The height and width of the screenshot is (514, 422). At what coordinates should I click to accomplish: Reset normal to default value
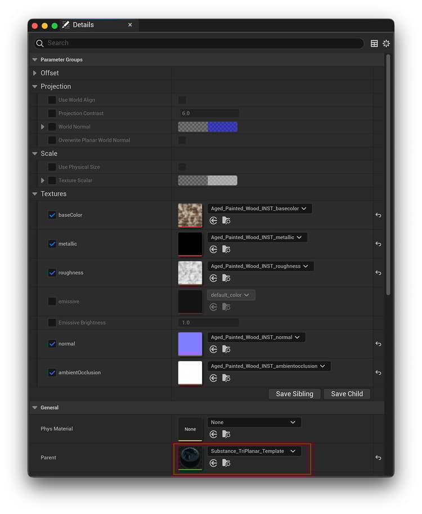coord(378,344)
